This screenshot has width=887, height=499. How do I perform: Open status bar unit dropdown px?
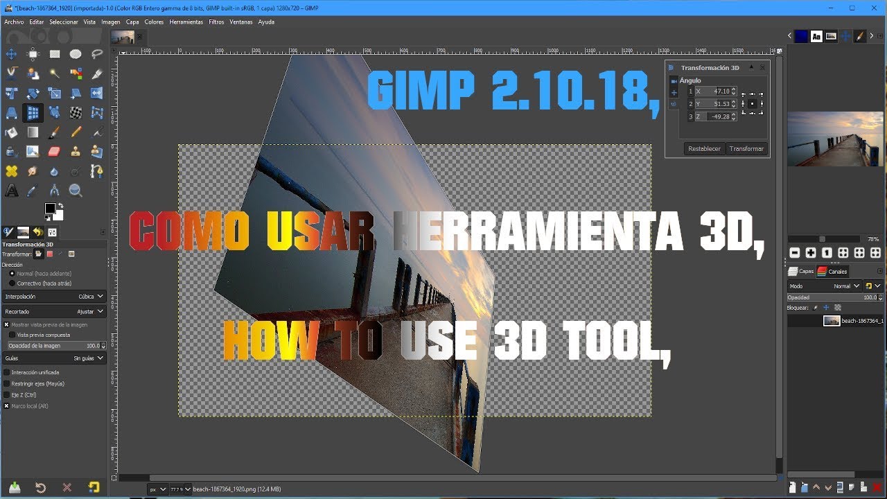(158, 489)
